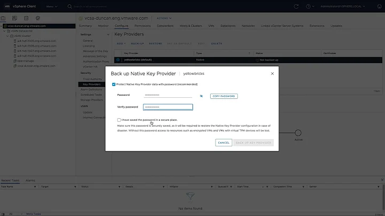This screenshot has width=385, height=216.
Task: Filter the Task Name column
Action: 35,187
